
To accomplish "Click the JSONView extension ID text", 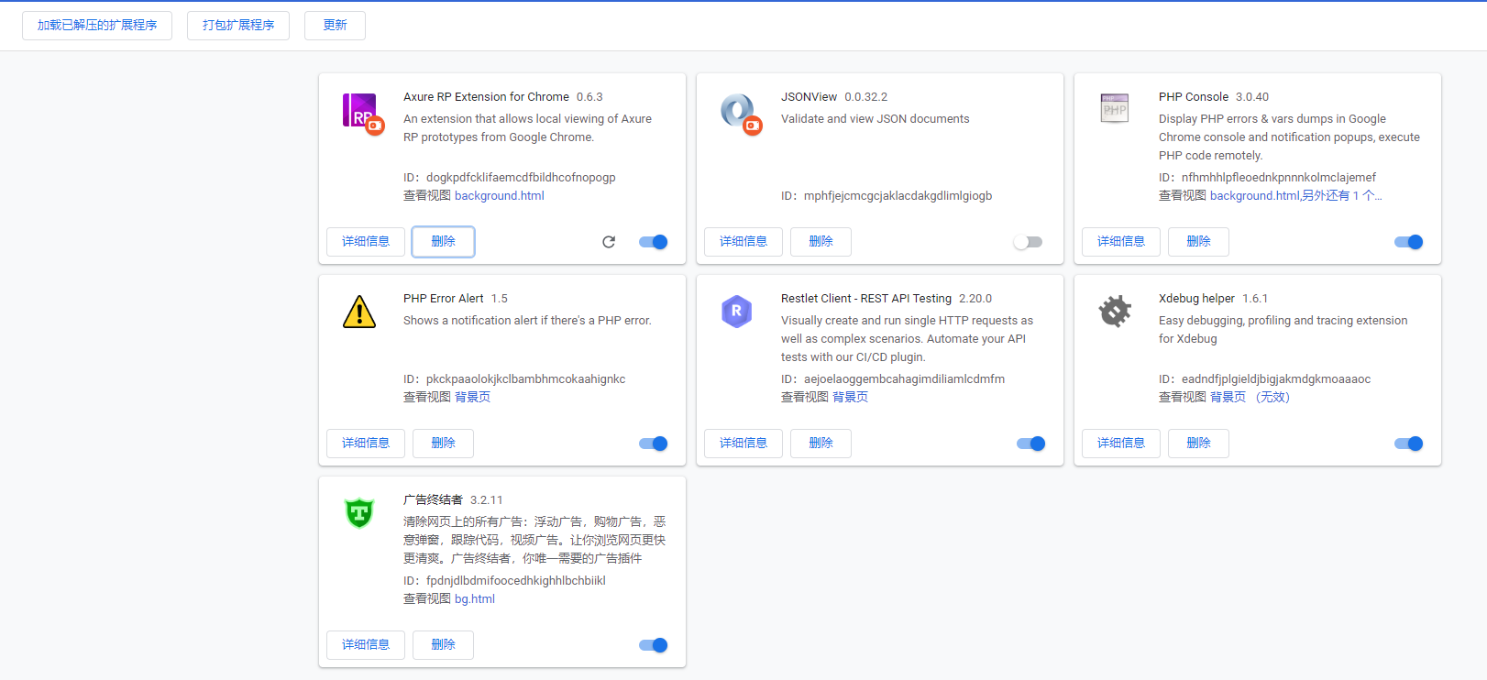I will [887, 196].
